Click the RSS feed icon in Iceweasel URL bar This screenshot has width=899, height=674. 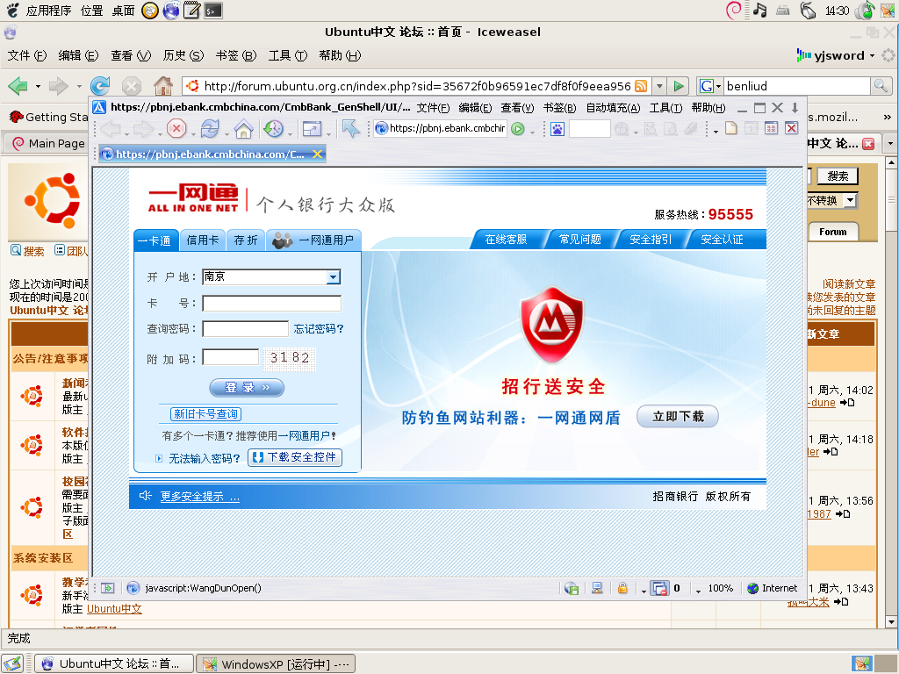pyautogui.click(x=641, y=86)
